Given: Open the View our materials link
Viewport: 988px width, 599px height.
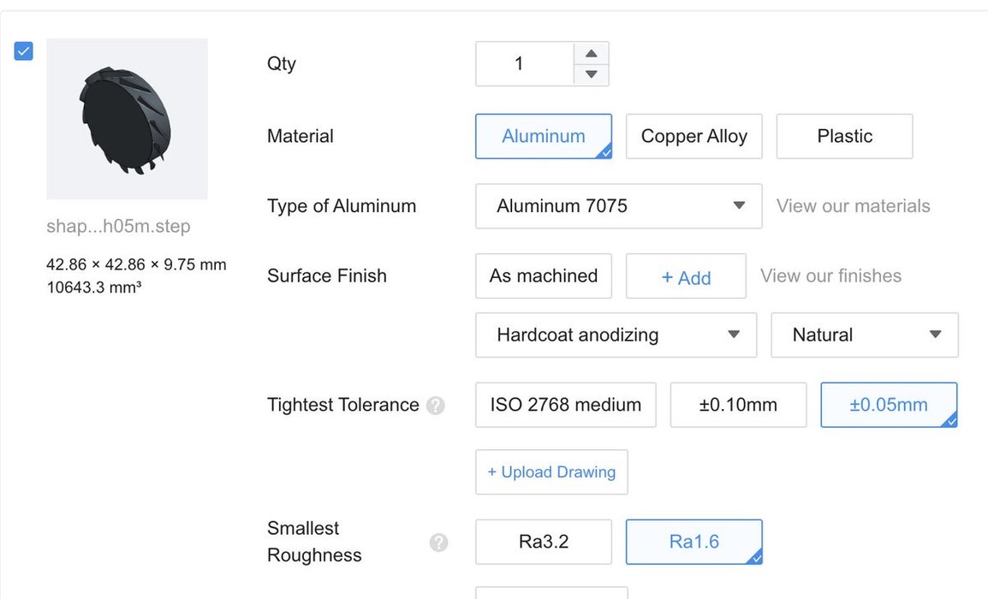Looking at the screenshot, I should [x=854, y=206].
